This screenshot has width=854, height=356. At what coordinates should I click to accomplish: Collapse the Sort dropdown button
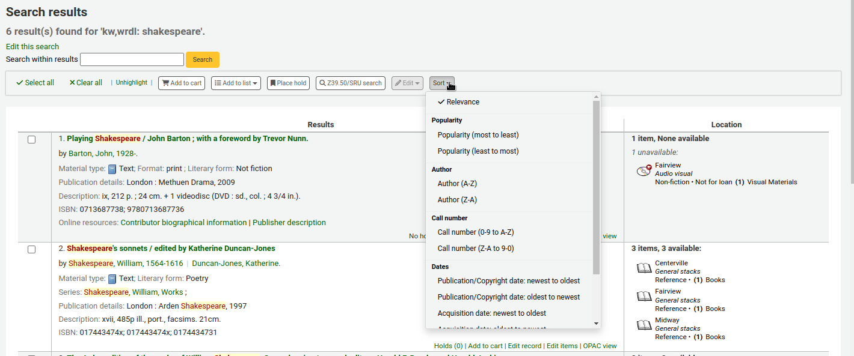(441, 83)
